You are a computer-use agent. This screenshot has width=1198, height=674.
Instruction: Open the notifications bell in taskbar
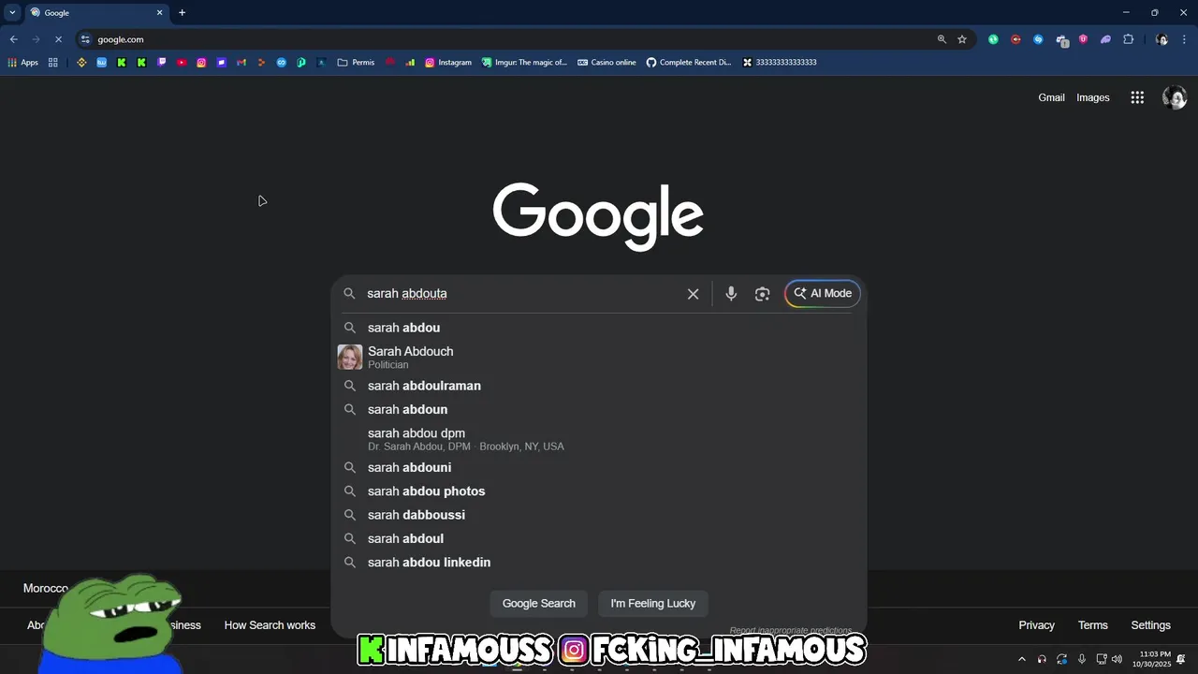[1182, 659]
